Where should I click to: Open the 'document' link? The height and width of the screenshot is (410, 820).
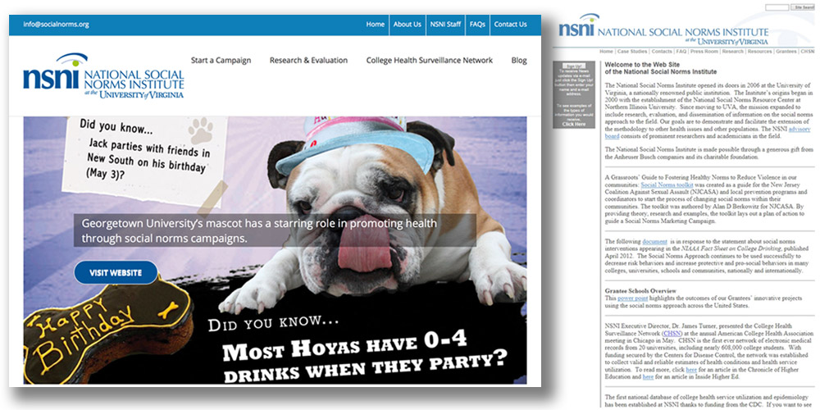(654, 242)
